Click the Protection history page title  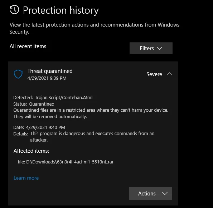[61, 10]
